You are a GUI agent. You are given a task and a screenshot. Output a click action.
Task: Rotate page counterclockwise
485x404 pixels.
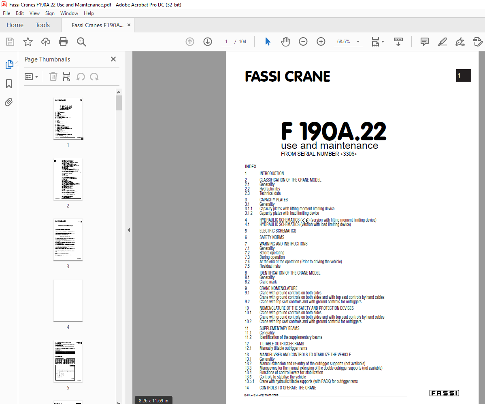point(81,76)
